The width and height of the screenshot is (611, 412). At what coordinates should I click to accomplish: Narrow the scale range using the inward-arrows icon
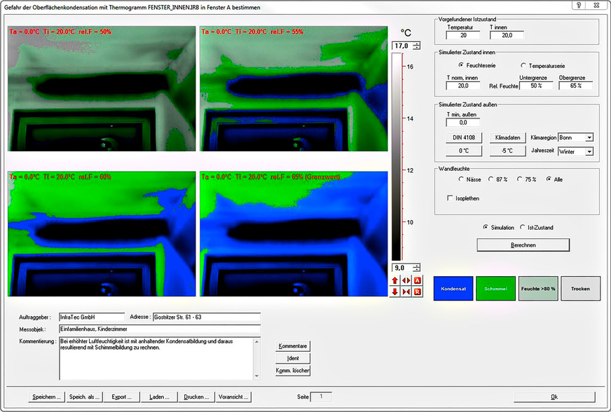(x=405, y=291)
